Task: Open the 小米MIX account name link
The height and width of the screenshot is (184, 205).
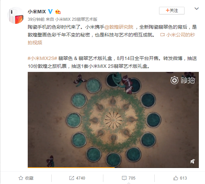Action: 37,12
